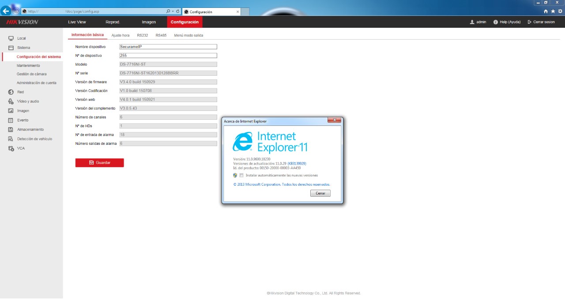Open Imagen in the top navigation bar
The width and height of the screenshot is (565, 305).
pyautogui.click(x=149, y=22)
